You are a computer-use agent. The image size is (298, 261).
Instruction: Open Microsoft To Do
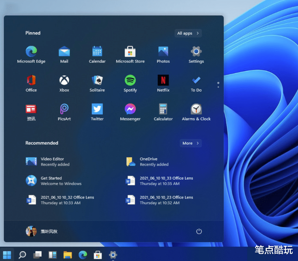196,80
